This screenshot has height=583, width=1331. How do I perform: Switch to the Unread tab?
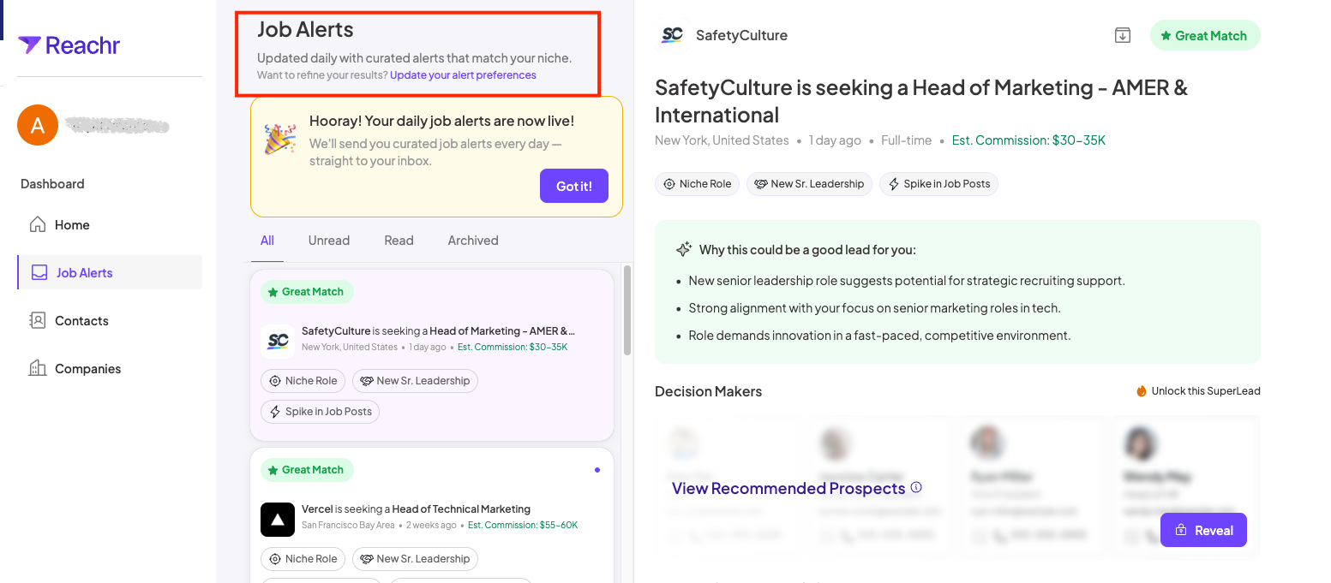[x=329, y=241]
